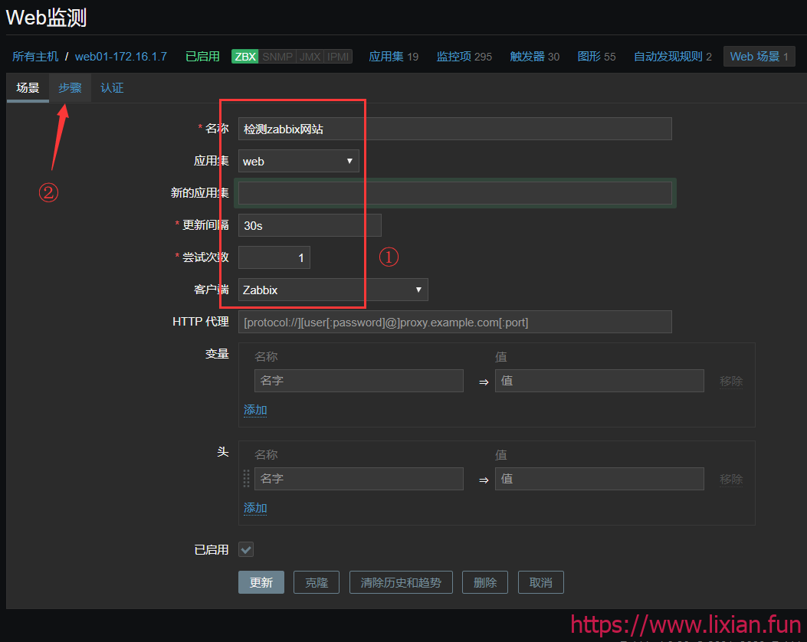Click the 更新间隔 field with 30s

point(310,225)
